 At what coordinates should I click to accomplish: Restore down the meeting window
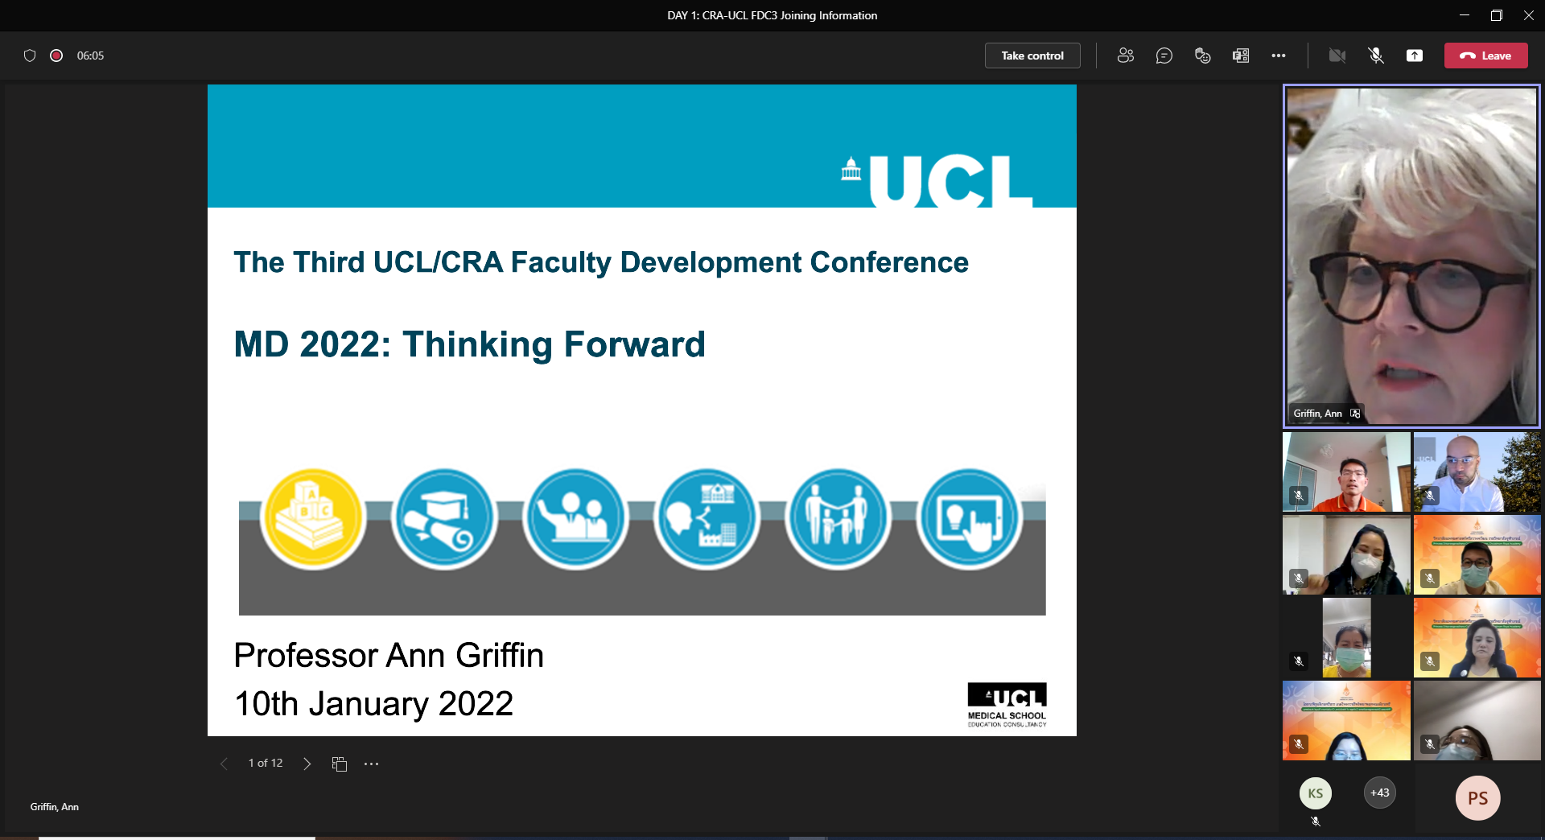(1497, 15)
